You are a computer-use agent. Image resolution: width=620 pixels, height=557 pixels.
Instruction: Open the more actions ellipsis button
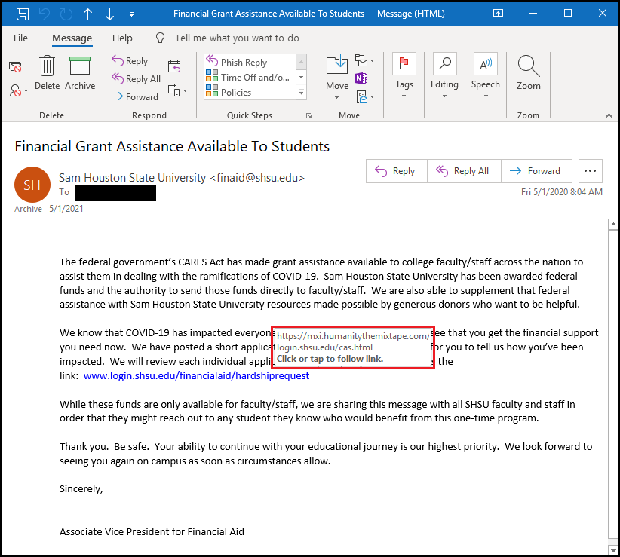[x=590, y=171]
